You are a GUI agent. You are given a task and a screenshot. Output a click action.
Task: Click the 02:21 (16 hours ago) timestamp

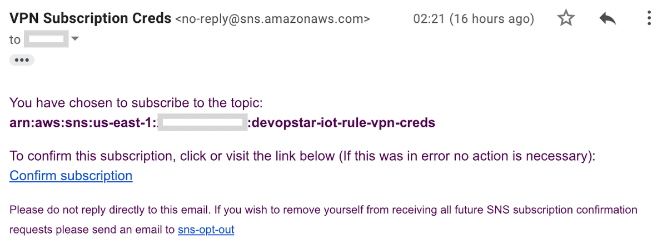coord(474,19)
